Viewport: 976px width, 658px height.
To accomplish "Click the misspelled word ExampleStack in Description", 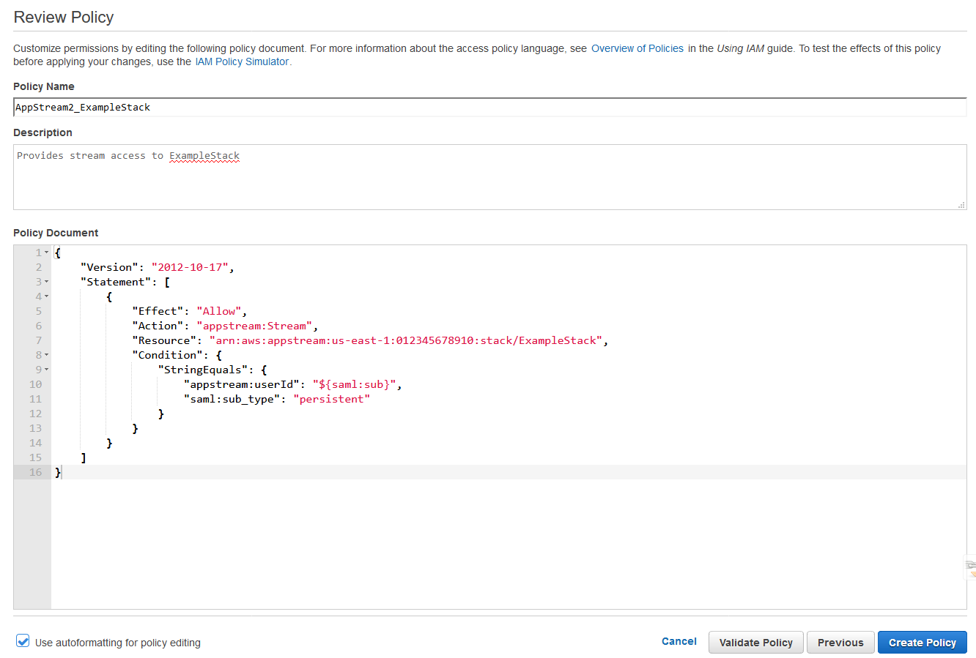I will [x=204, y=156].
